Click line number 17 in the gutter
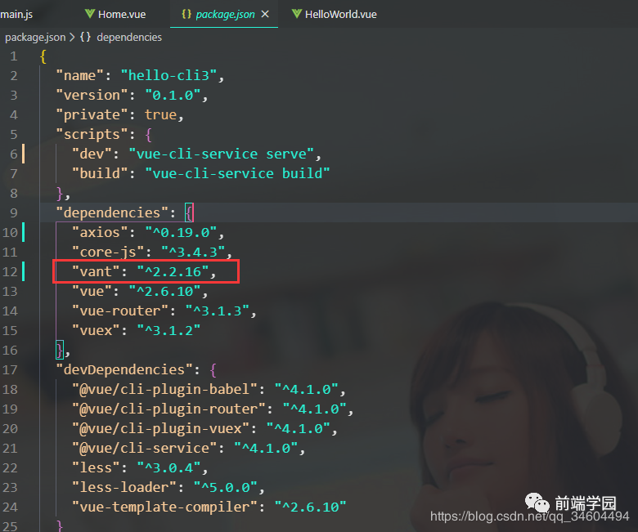Screen dimensions: 638x532 [10, 369]
